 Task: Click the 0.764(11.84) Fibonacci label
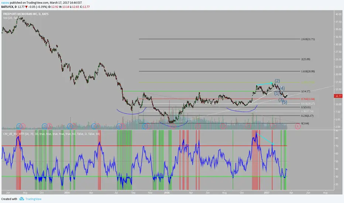(308, 99)
